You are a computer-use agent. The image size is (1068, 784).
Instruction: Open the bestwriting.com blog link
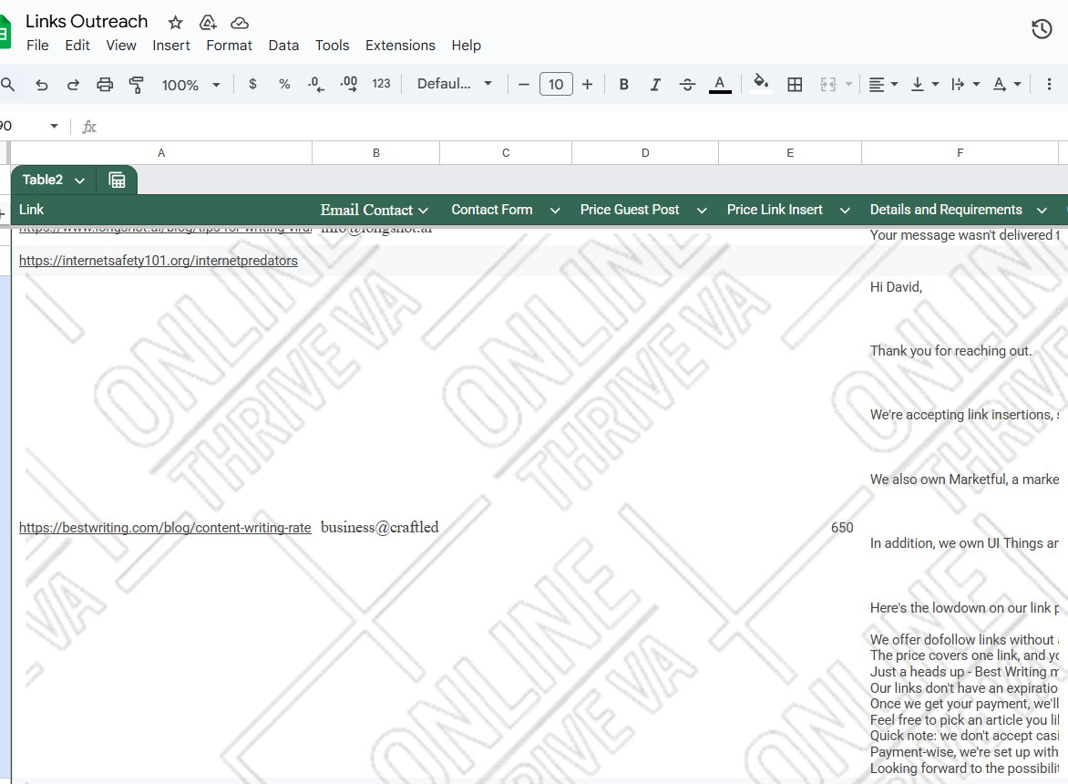point(164,527)
